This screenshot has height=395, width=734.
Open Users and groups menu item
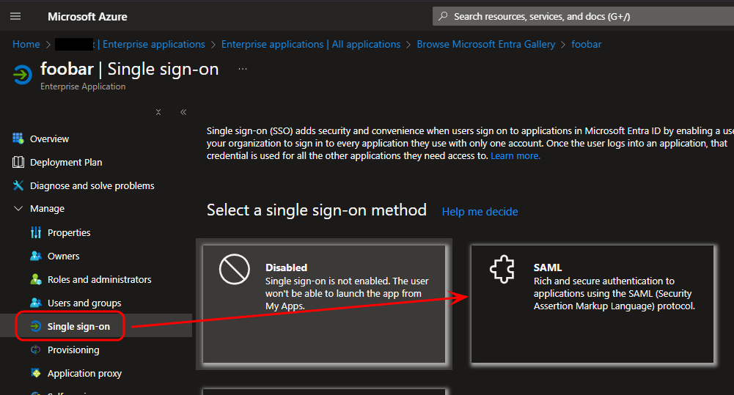pyautogui.click(x=84, y=303)
